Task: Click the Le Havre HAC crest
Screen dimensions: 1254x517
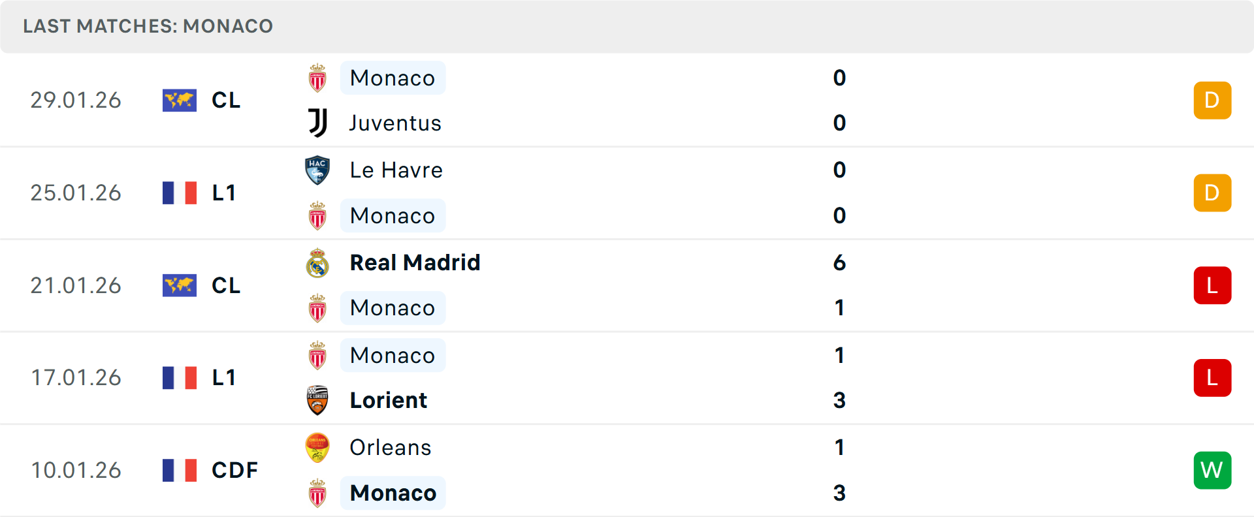Action: coord(318,170)
